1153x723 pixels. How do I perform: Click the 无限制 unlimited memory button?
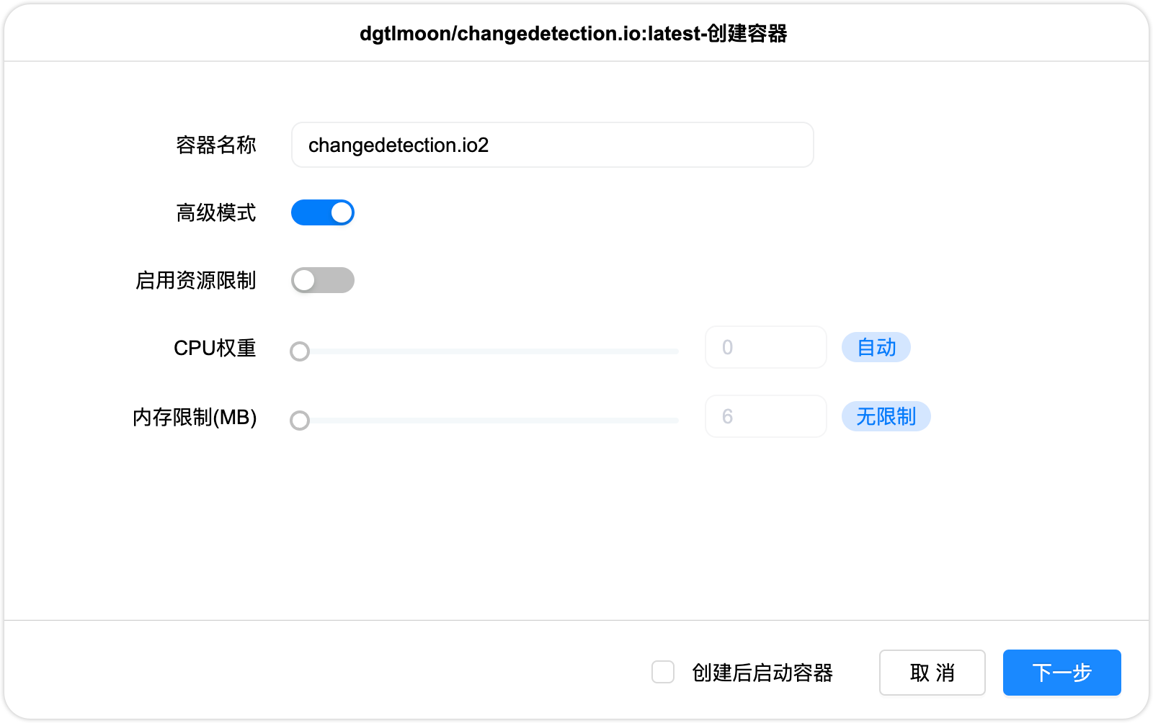pos(886,416)
